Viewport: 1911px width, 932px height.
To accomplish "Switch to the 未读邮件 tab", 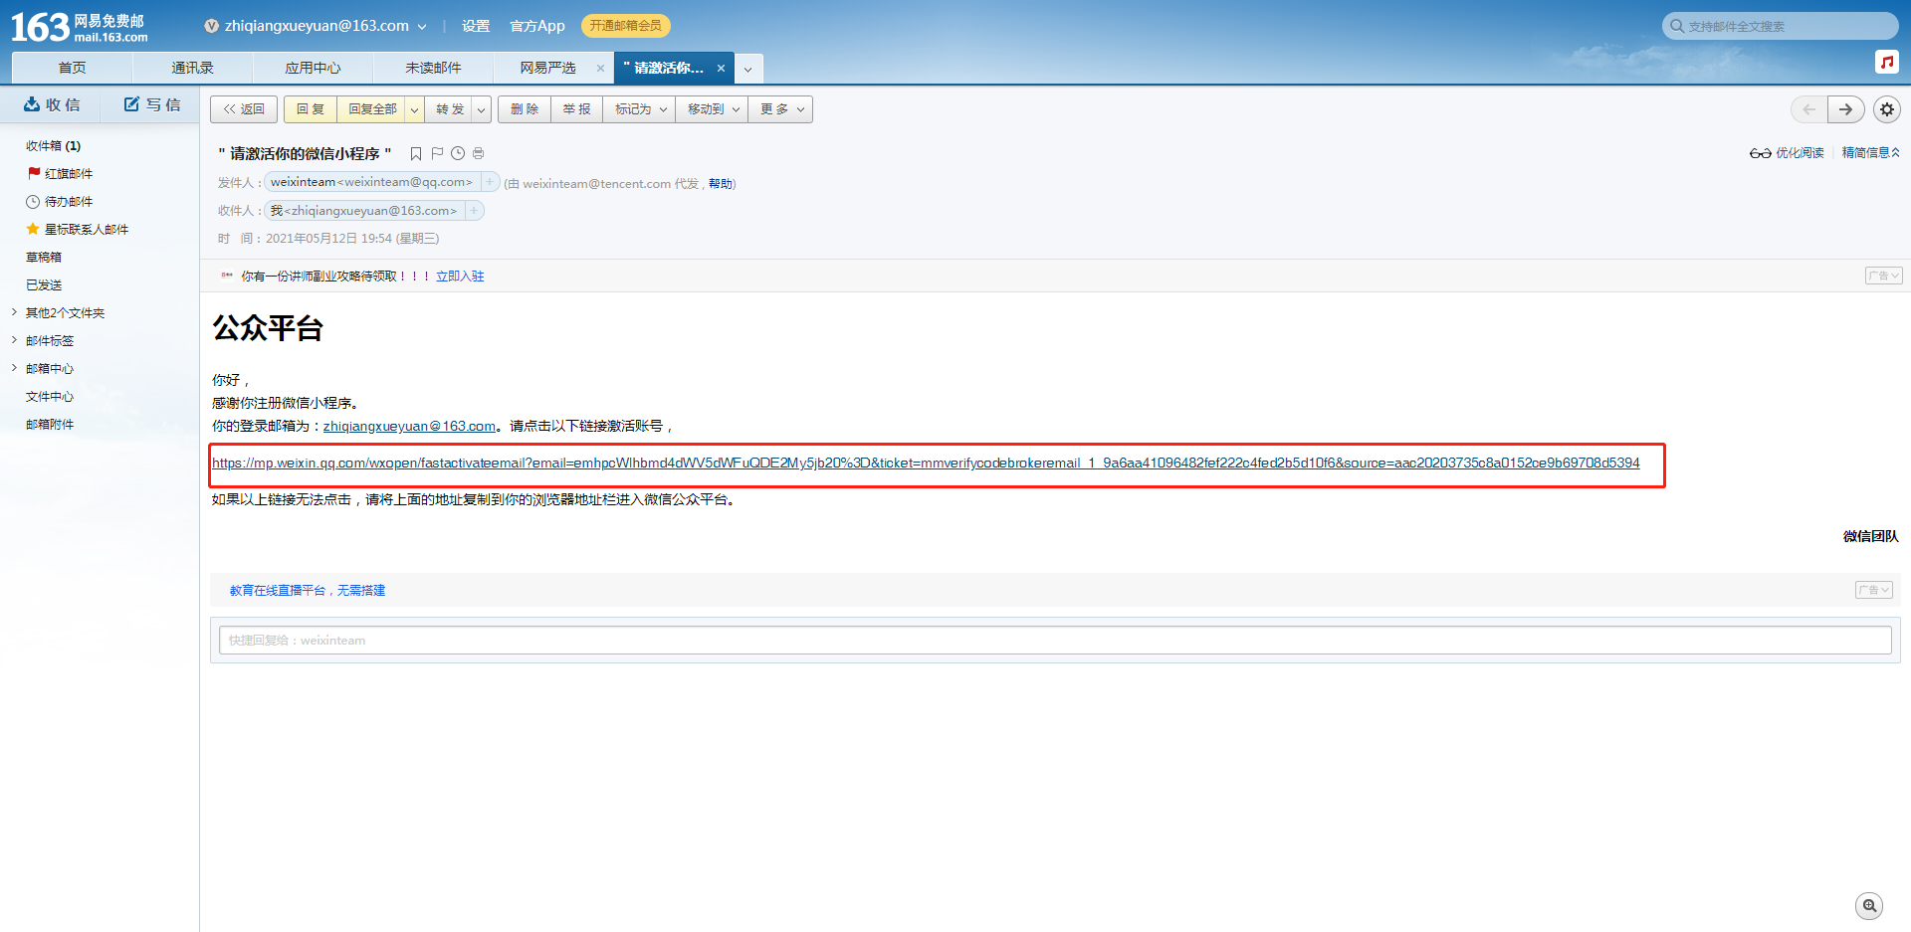I will pyautogui.click(x=433, y=68).
